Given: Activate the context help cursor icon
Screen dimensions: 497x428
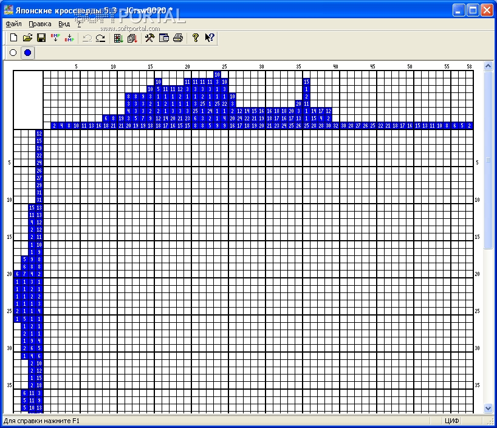Looking at the screenshot, I should point(209,38).
